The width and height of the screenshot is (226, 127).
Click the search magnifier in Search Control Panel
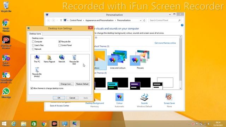pos(179,20)
